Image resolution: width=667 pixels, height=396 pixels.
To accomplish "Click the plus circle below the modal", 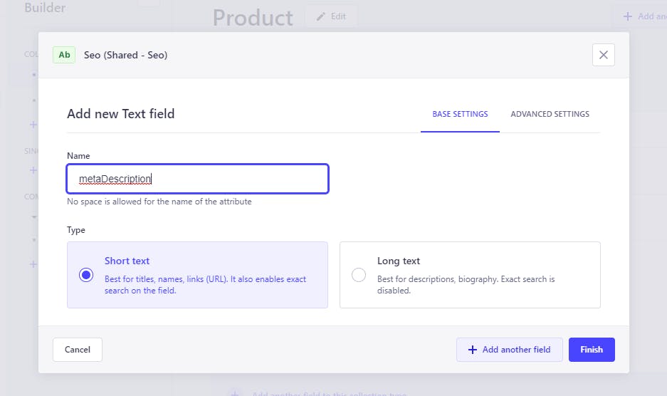I will [x=233, y=393].
